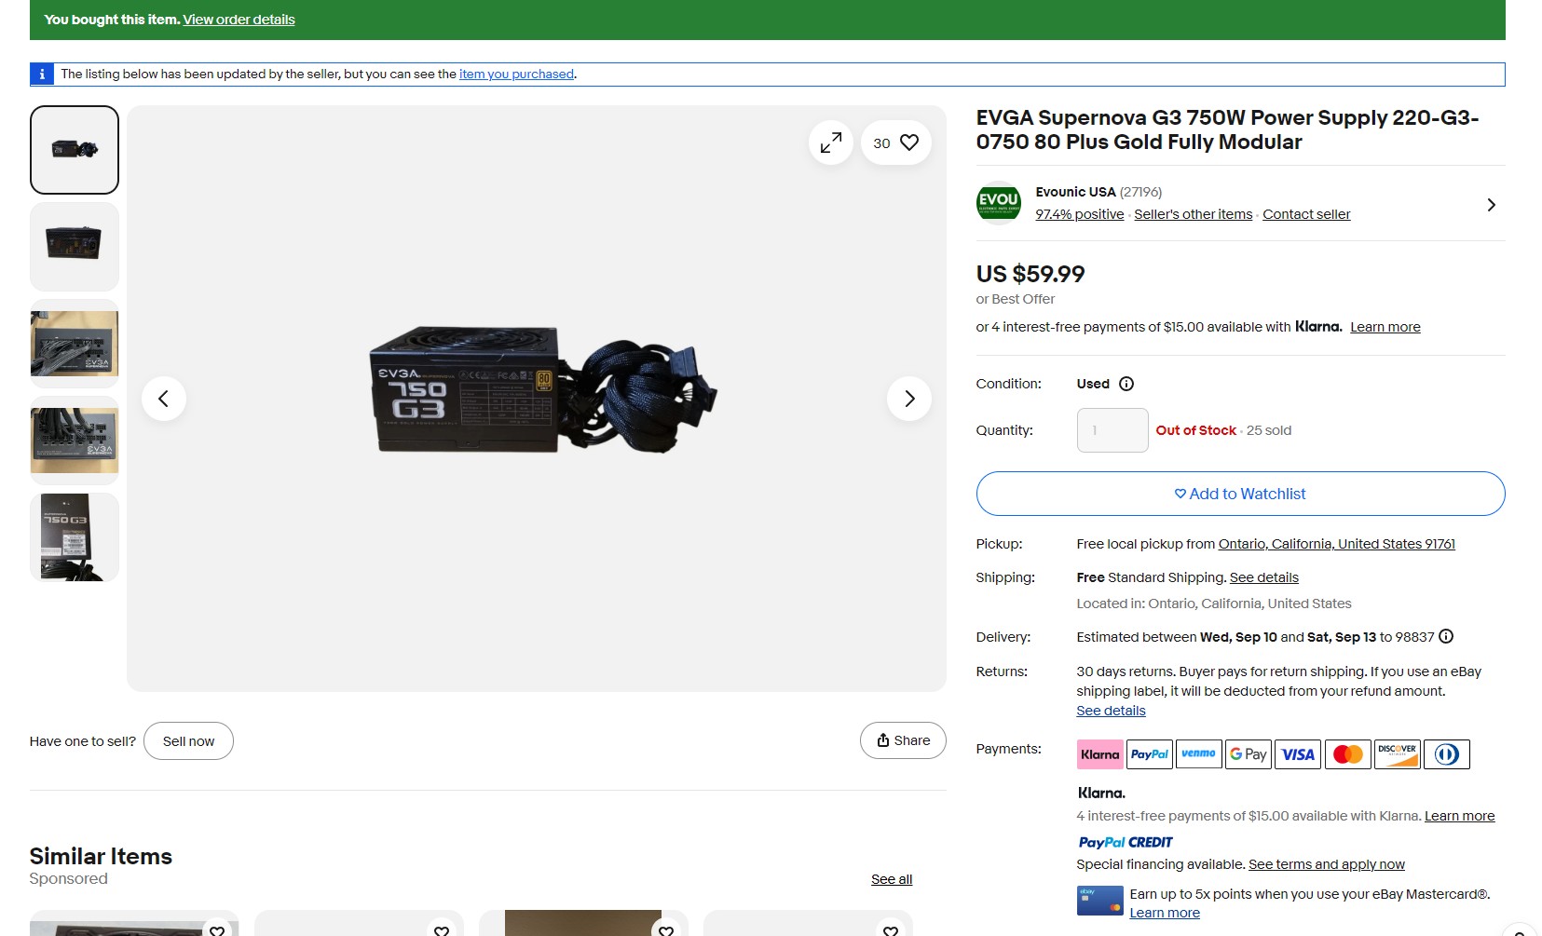
Task: Open the Contact seller link
Action: (x=1305, y=214)
